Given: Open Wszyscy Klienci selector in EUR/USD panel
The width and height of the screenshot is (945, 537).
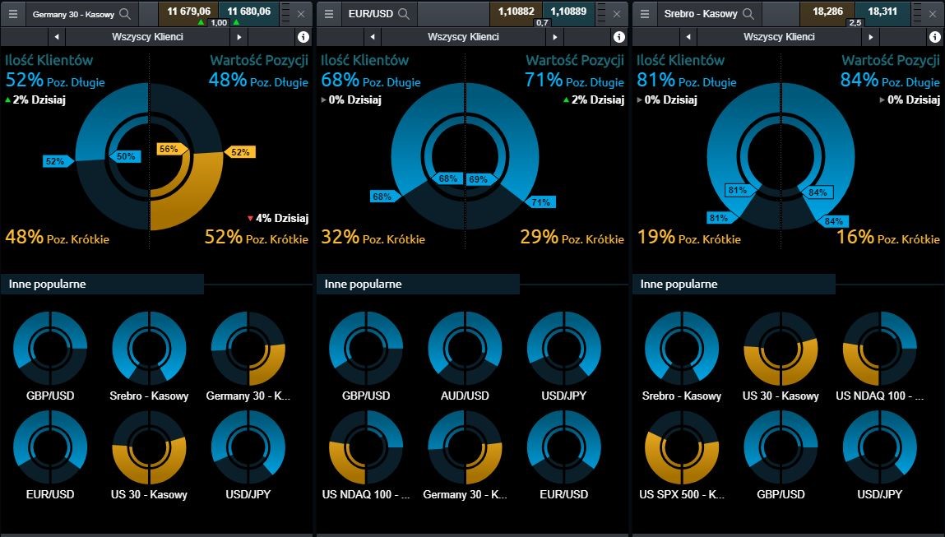Looking at the screenshot, I should click(463, 37).
